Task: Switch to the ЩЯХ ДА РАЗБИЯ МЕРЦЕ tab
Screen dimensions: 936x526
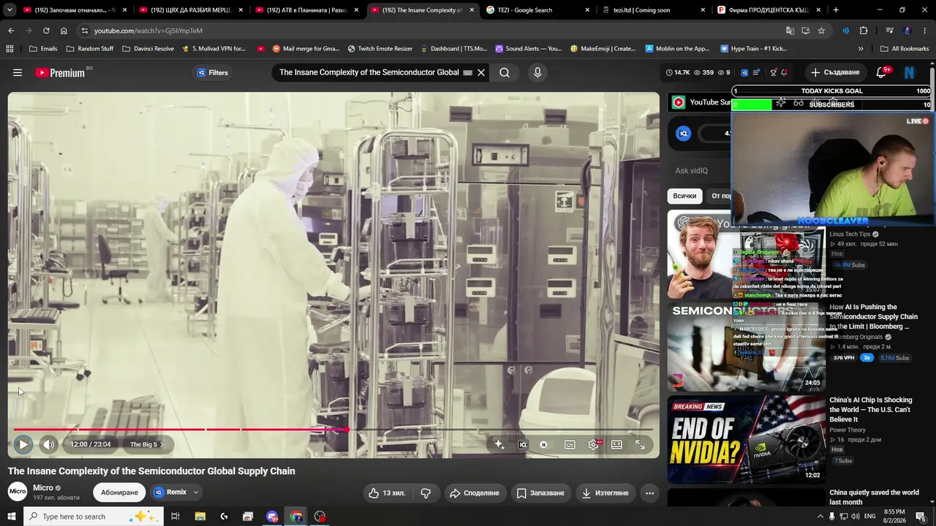Action: click(191, 10)
